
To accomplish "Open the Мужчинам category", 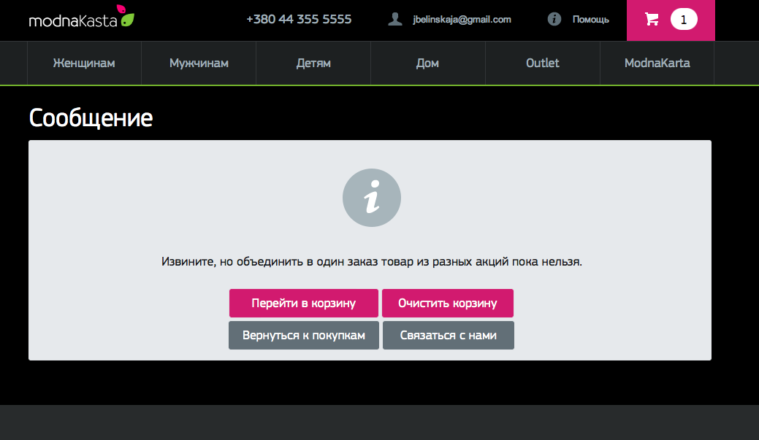I will (199, 63).
